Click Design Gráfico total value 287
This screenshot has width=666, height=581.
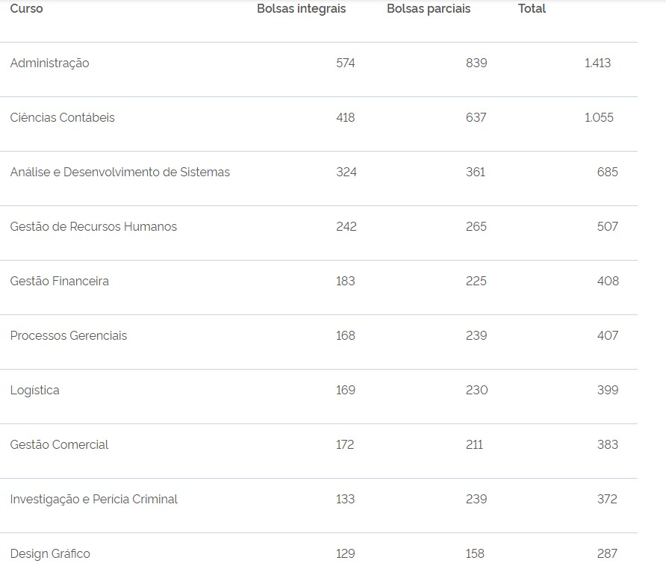608,554
